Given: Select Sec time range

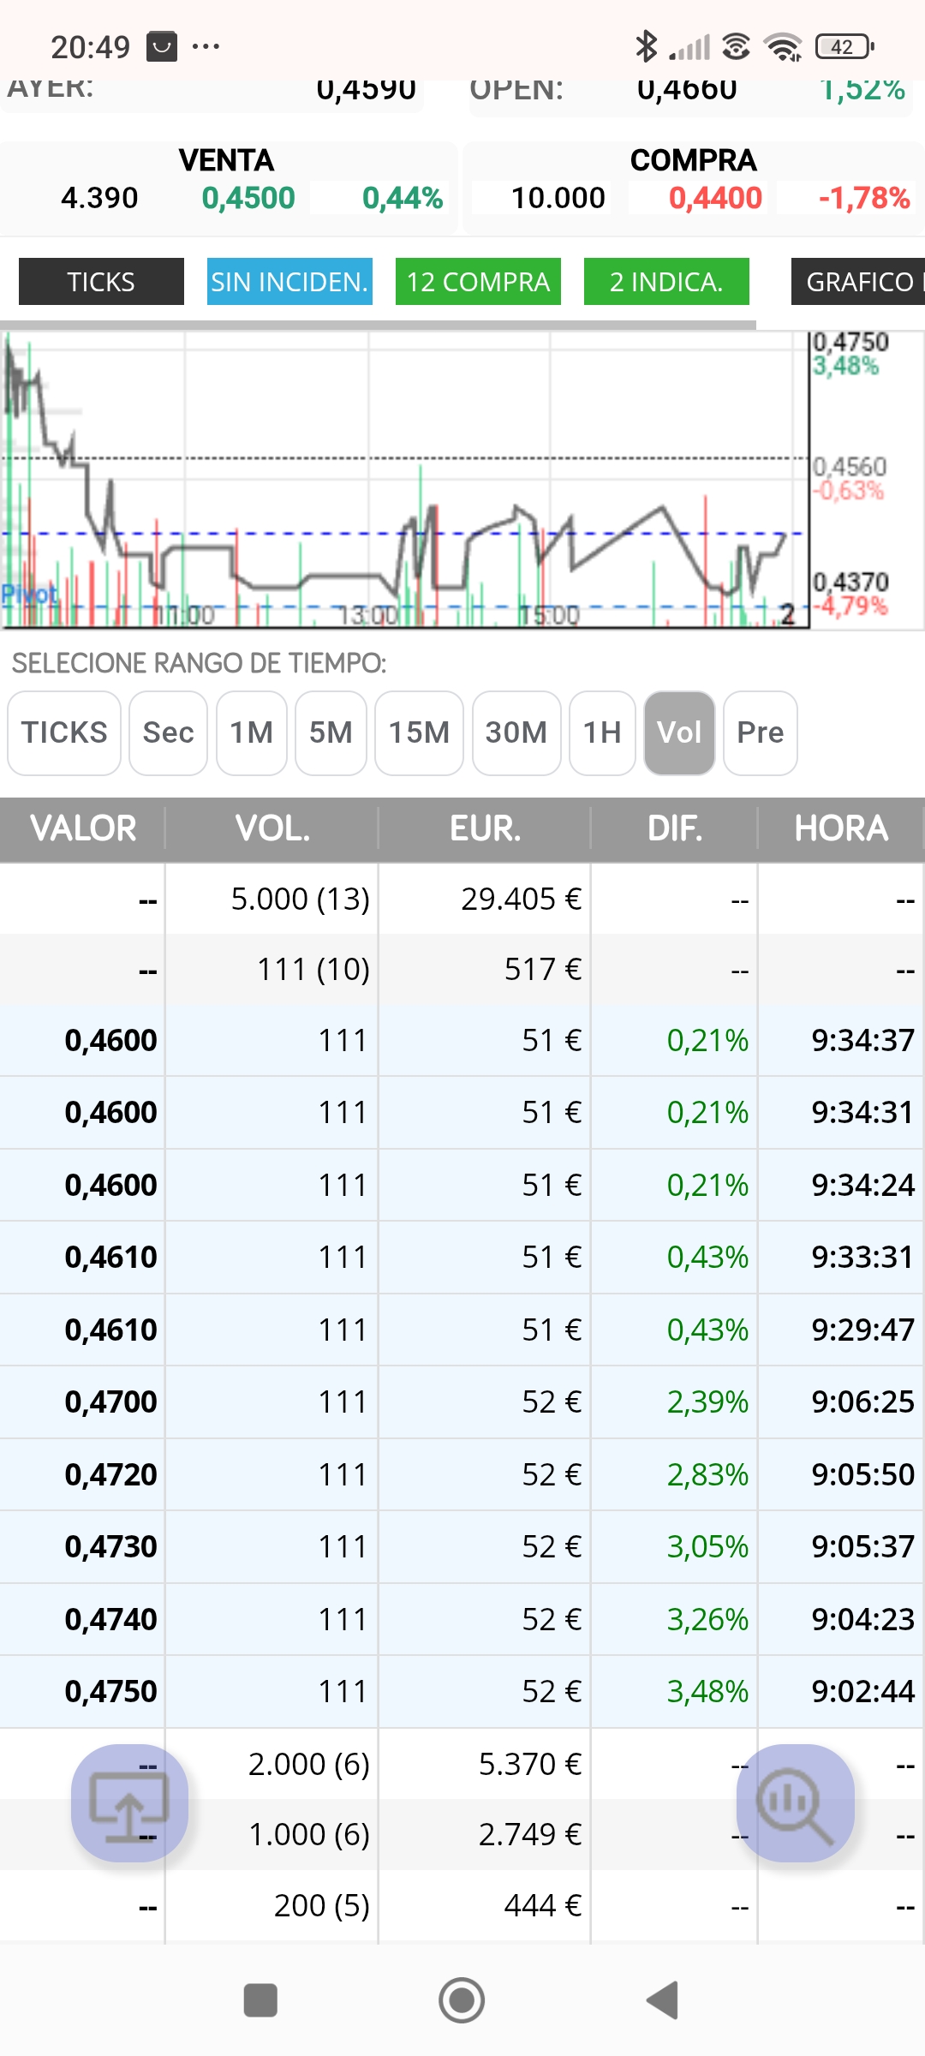Looking at the screenshot, I should 168,732.
